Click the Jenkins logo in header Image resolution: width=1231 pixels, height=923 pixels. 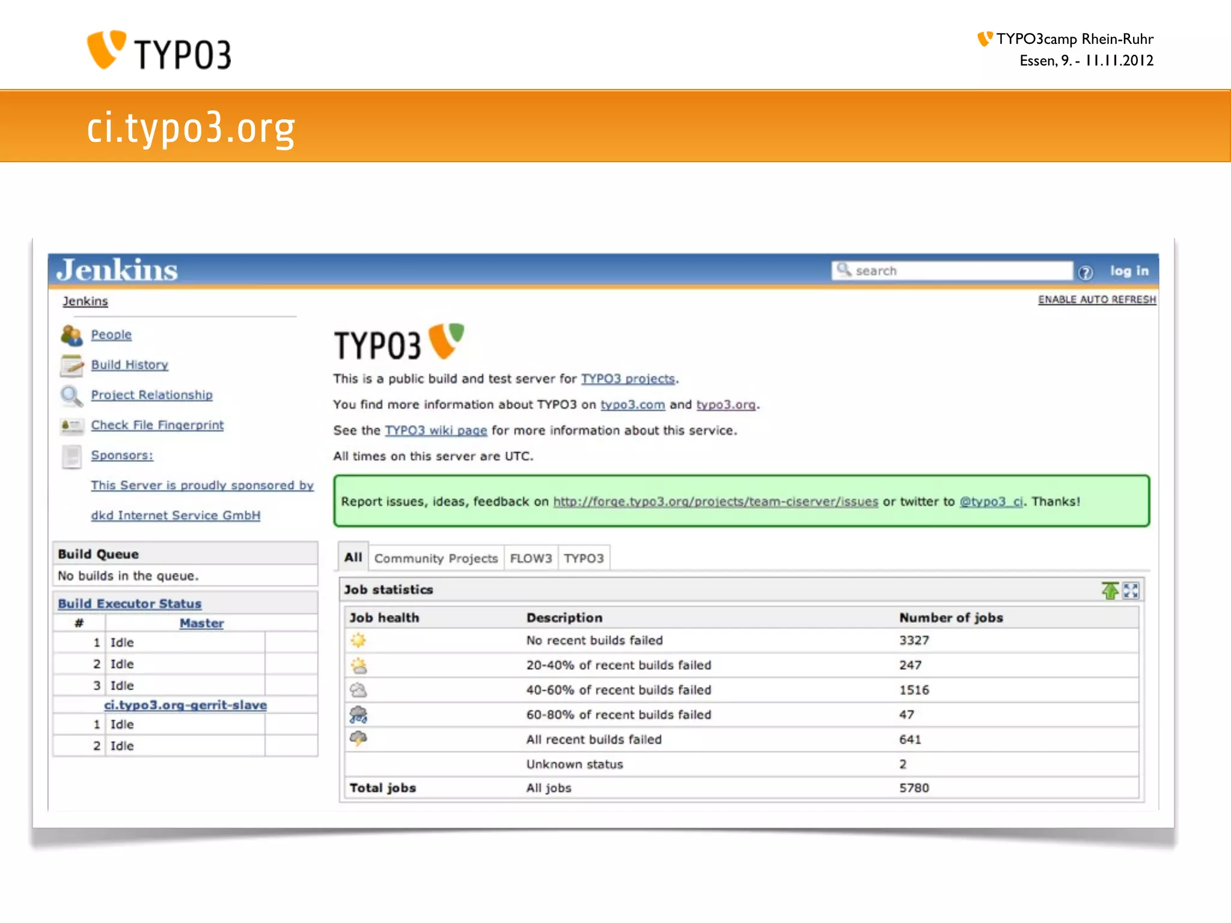117,270
